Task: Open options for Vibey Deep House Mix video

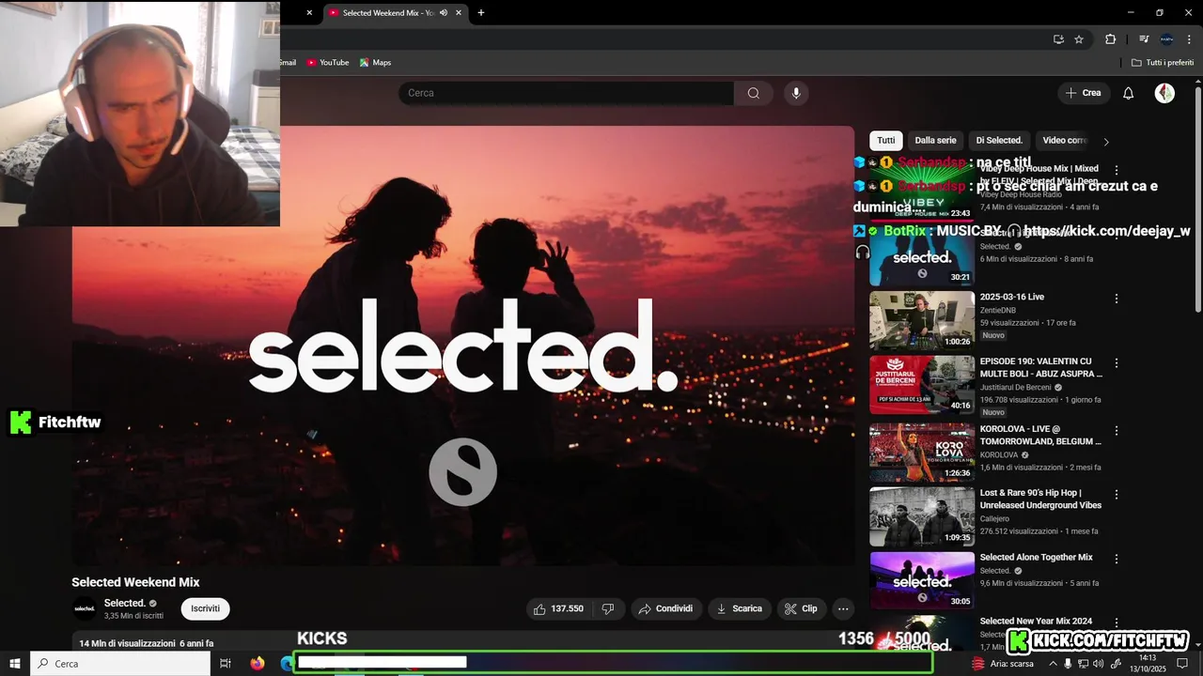Action: click(x=1117, y=170)
